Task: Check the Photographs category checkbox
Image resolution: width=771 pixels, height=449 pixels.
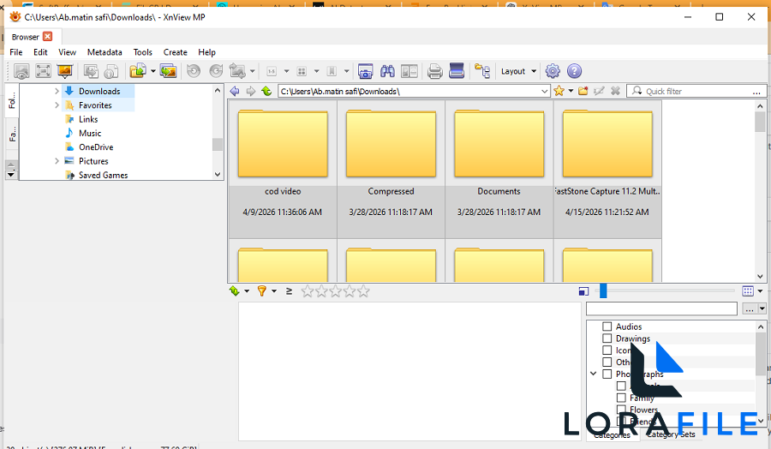Action: tap(607, 374)
